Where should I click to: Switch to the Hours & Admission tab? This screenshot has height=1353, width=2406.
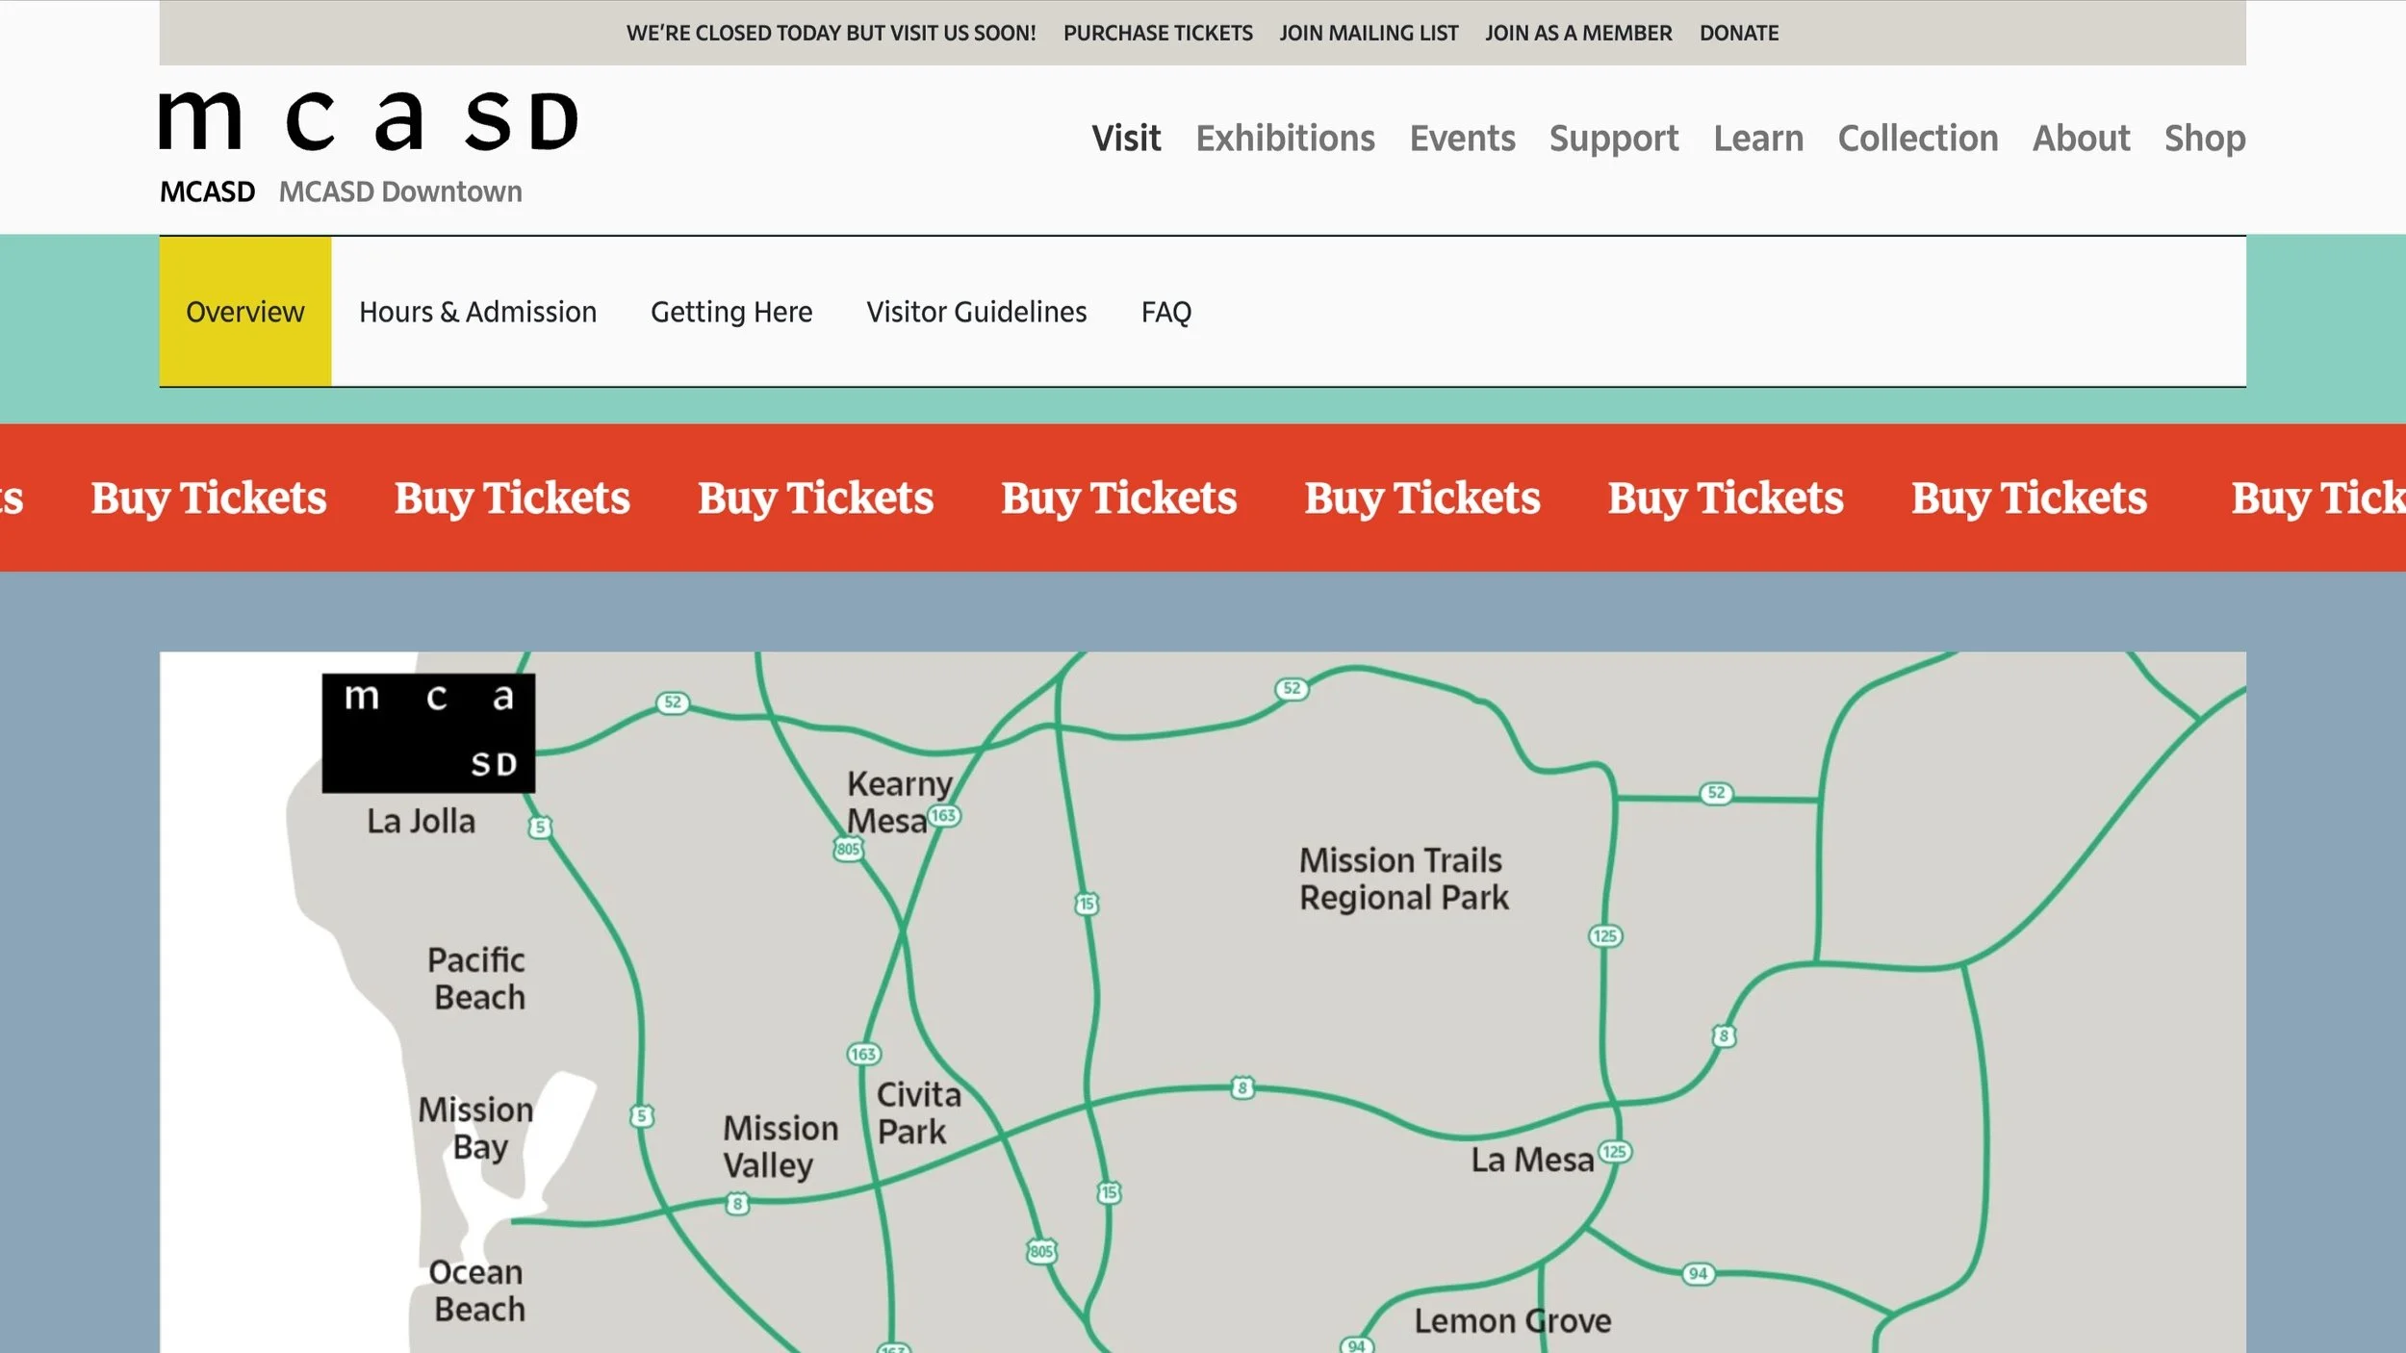(477, 312)
